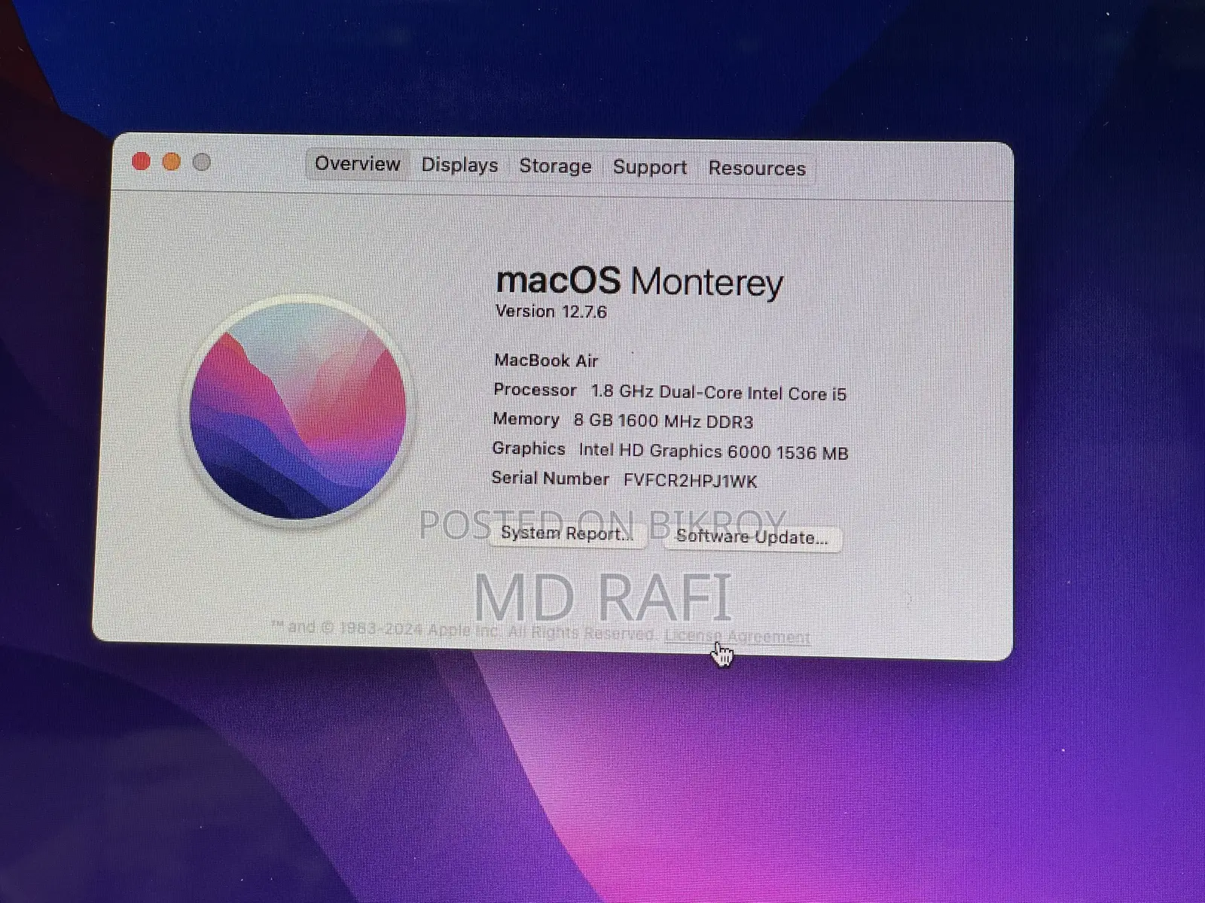Open the Storage tab
The width and height of the screenshot is (1205, 903).
click(555, 166)
